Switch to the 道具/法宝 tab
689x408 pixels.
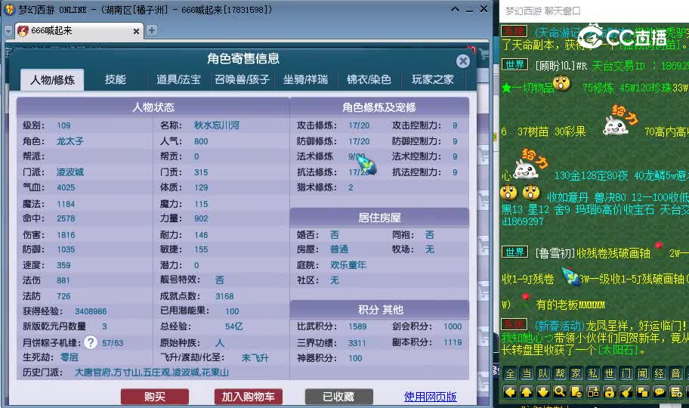coord(178,79)
